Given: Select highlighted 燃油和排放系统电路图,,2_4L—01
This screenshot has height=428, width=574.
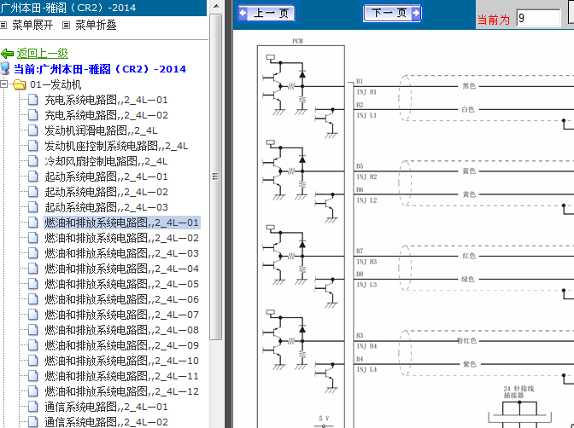Looking at the screenshot, I should click(122, 223).
